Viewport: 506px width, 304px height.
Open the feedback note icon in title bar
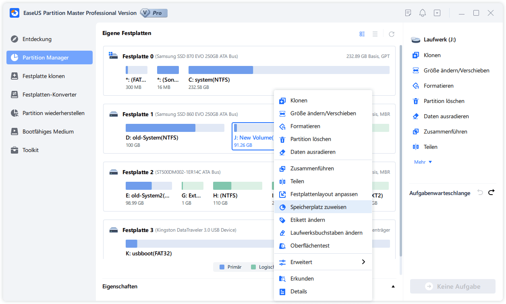pyautogui.click(x=408, y=13)
